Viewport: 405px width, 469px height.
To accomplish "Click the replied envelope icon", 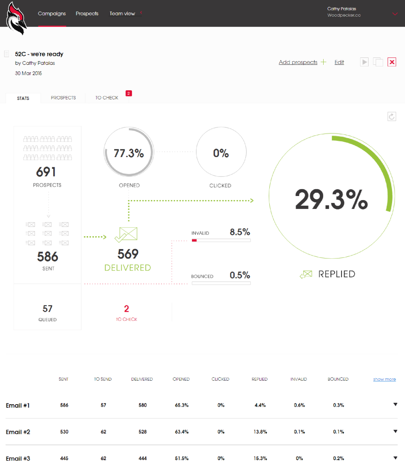I will pos(306,274).
